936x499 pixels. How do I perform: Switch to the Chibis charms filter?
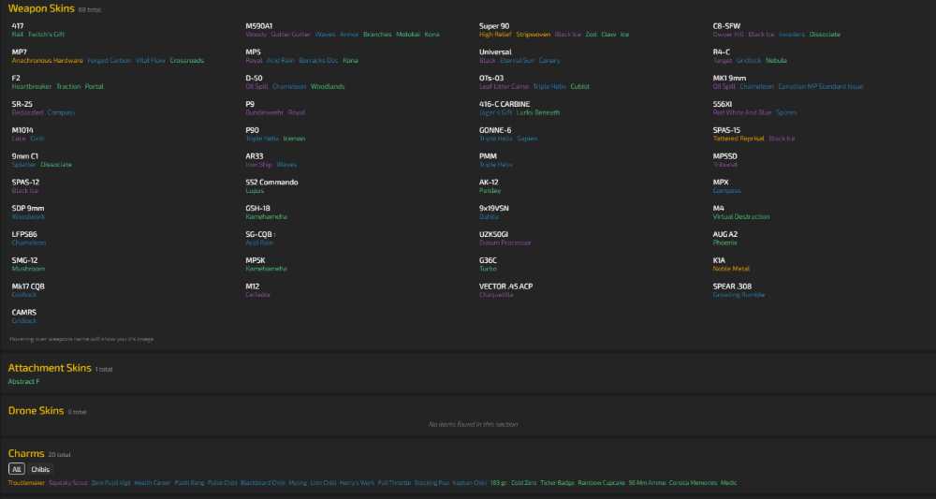click(40, 469)
